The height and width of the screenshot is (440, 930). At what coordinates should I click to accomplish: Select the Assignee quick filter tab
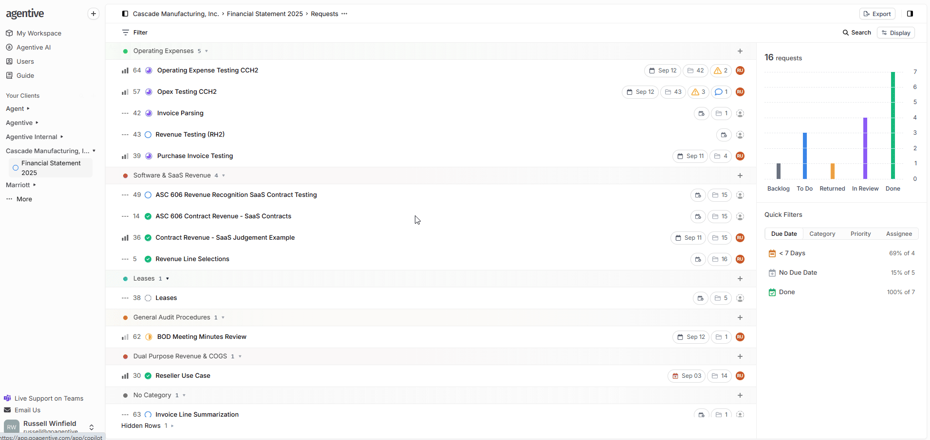(898, 234)
